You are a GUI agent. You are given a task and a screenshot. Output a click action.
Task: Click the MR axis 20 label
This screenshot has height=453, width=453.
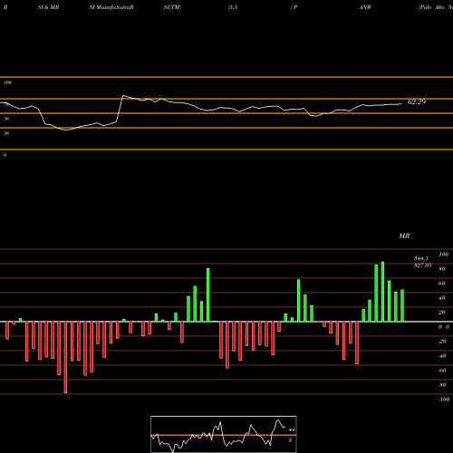[x=442, y=313]
